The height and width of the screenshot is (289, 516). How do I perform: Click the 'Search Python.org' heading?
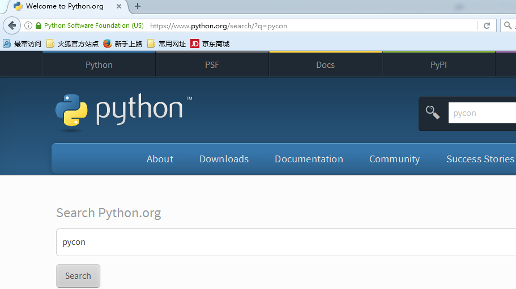pos(109,213)
